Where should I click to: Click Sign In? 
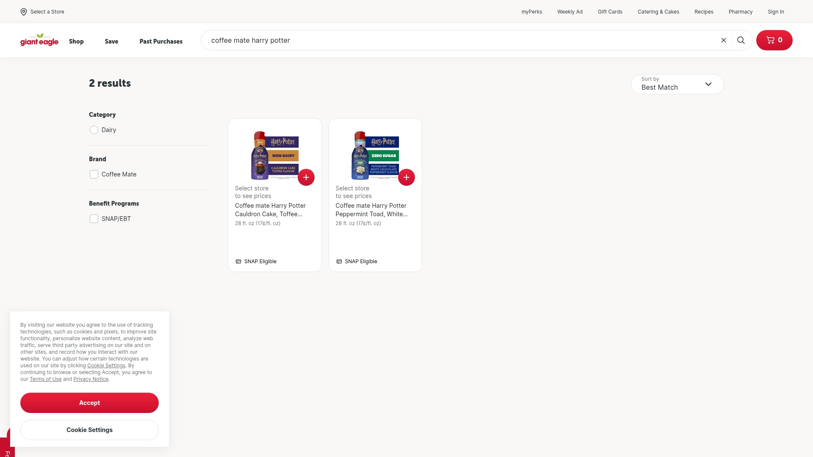pos(776,12)
